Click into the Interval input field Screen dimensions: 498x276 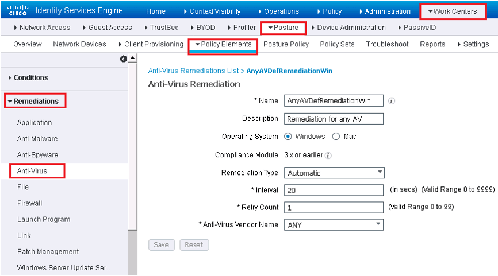334,190
